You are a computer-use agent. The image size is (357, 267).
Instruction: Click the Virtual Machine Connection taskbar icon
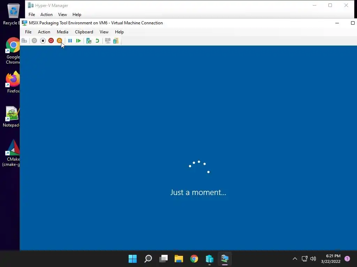225,259
